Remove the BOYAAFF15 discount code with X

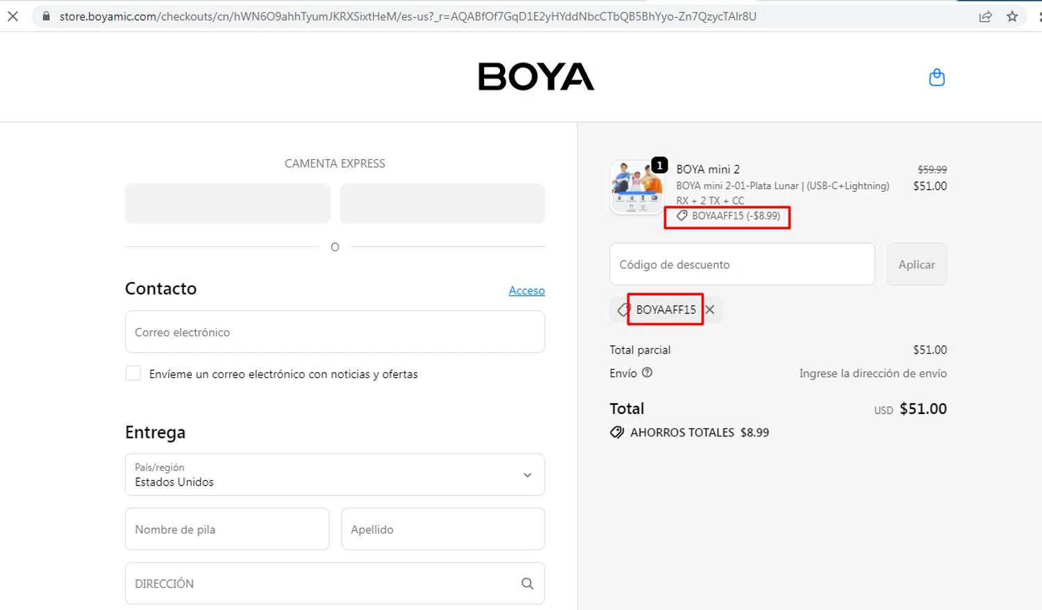(710, 310)
